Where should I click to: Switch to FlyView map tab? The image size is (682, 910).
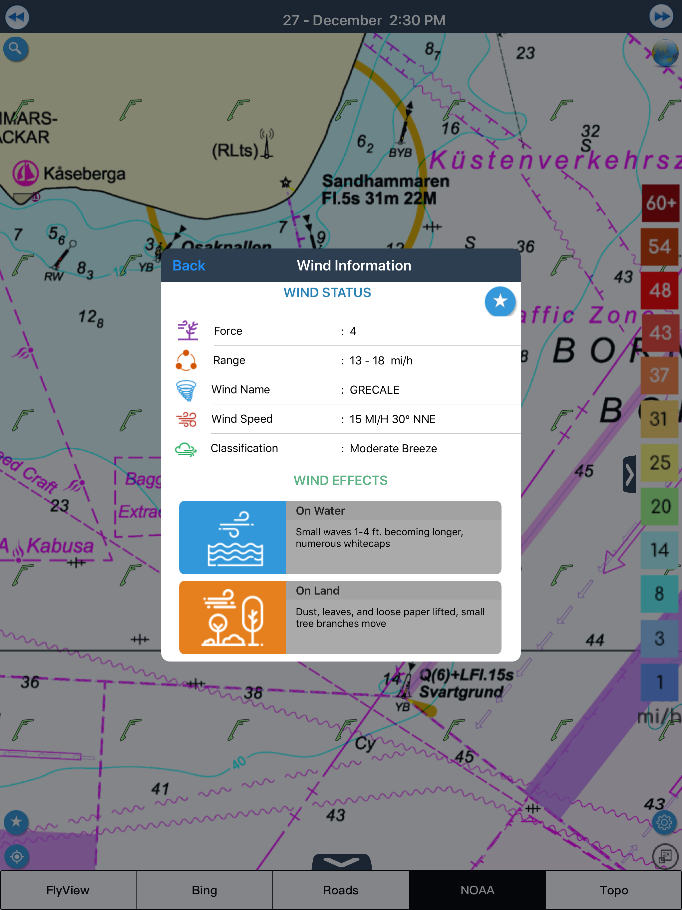(x=68, y=890)
